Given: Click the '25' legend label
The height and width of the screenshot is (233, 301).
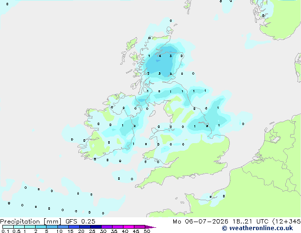Looking at the screenshot, I should [x=92, y=231].
